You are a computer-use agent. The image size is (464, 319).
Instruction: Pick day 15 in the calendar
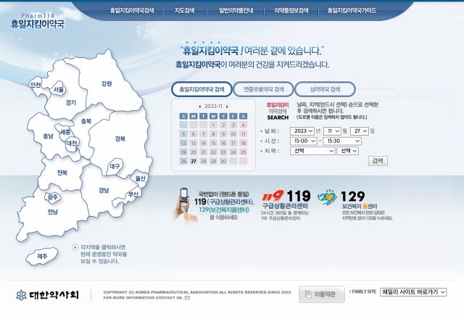213,143
